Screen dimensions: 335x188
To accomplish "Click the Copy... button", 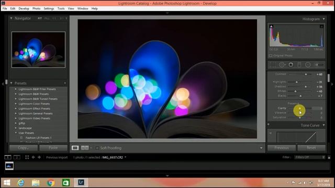I will pos(24,148).
